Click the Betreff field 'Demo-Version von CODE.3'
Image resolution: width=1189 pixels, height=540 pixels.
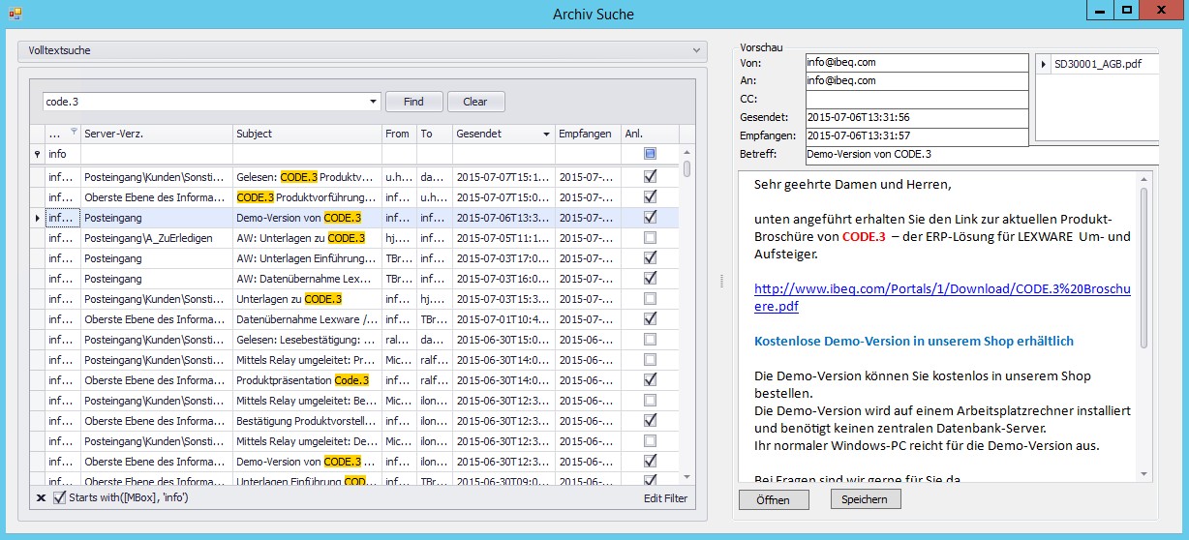(982, 155)
